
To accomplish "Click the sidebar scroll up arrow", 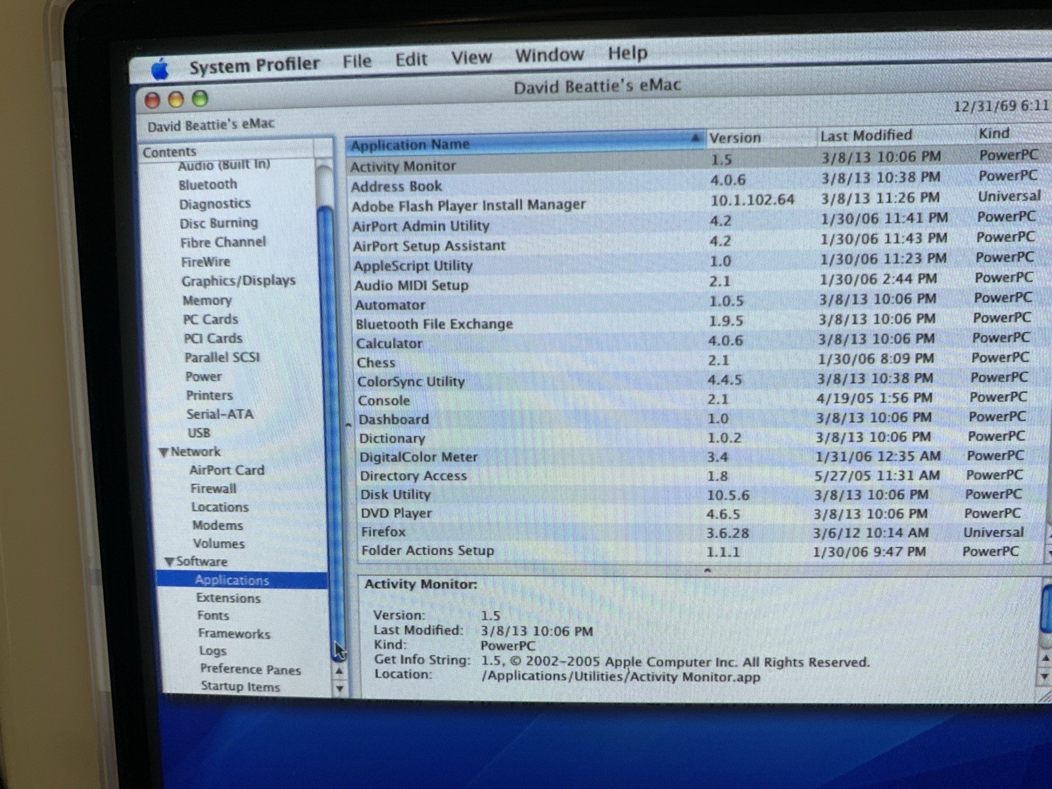I will 339,671.
